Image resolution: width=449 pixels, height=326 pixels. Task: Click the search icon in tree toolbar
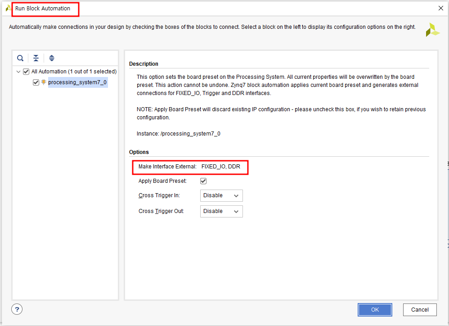click(x=20, y=58)
